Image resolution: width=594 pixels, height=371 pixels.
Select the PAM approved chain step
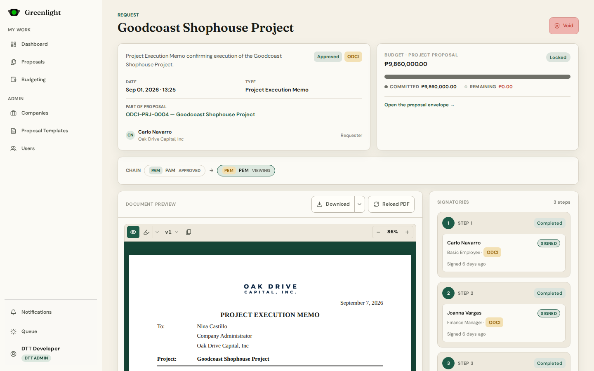tap(174, 171)
